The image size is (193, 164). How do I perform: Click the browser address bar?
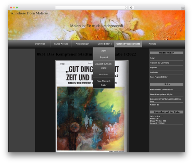[x=91, y=7]
